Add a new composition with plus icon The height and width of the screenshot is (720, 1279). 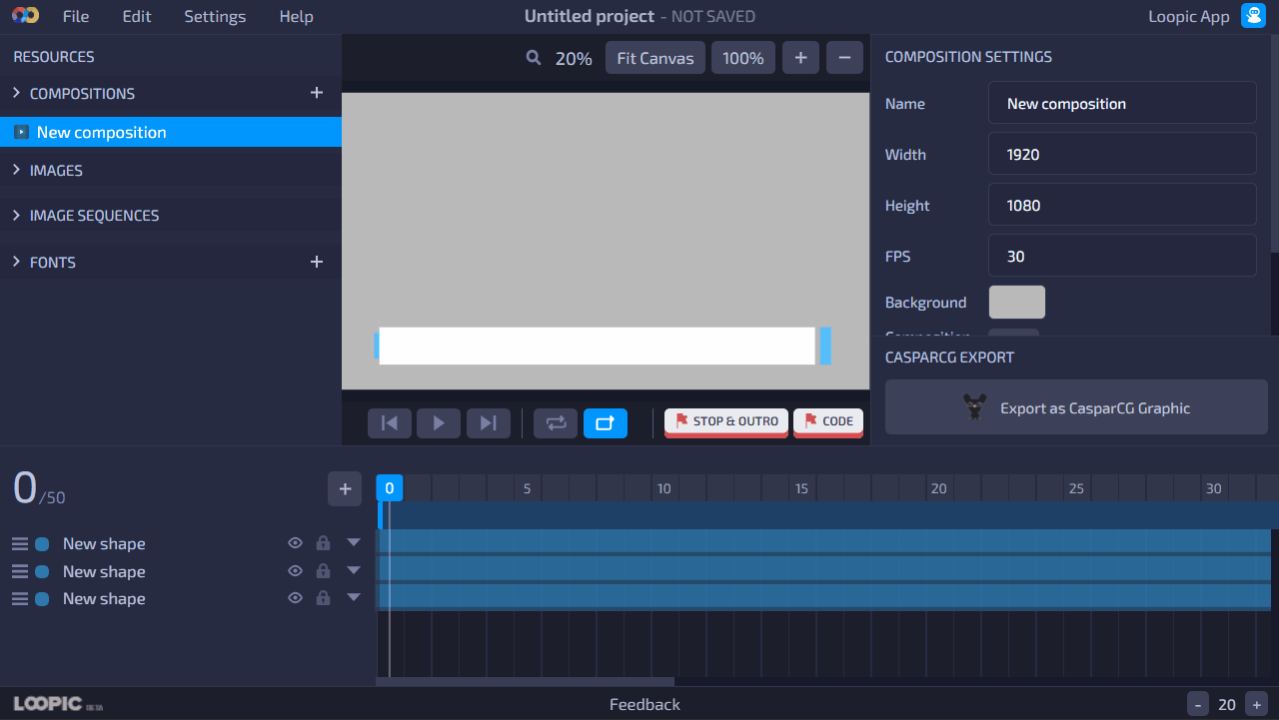[x=317, y=93]
